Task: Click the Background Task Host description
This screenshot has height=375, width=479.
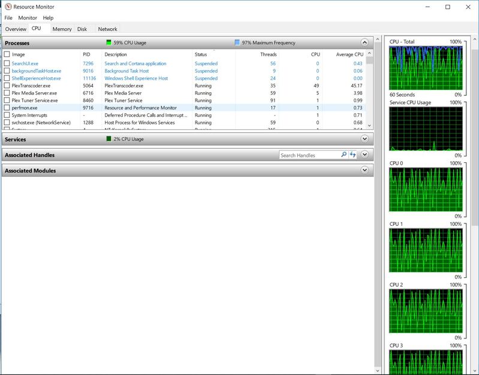Action: coord(126,71)
